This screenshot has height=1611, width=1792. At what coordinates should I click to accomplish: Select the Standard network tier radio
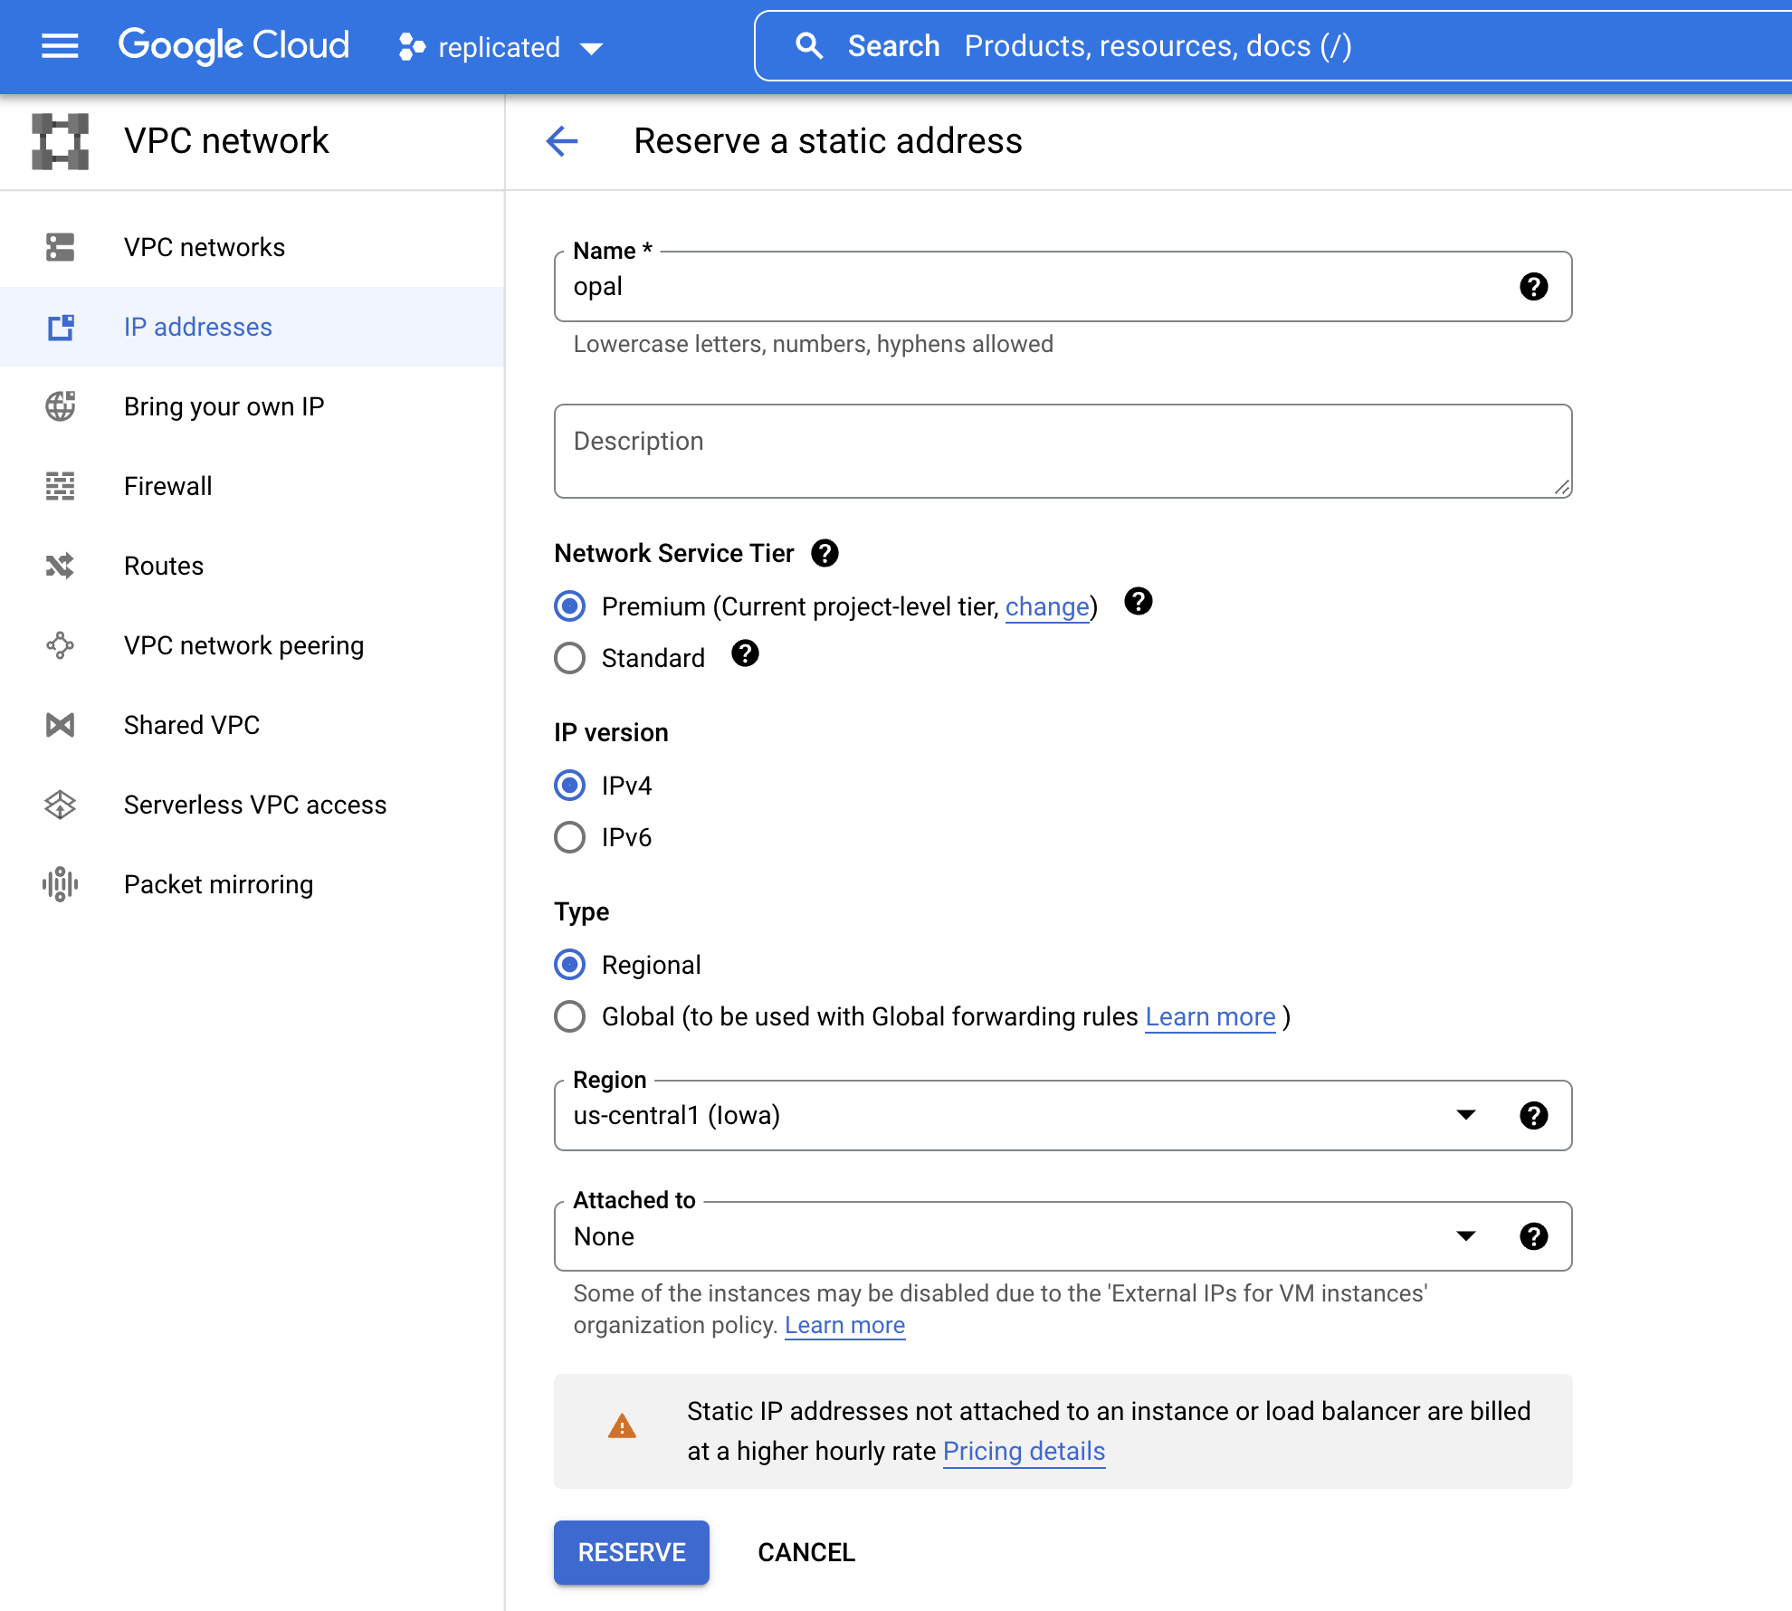coord(570,658)
